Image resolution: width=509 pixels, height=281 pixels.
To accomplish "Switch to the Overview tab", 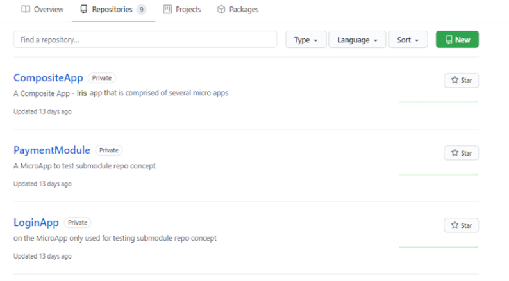I will [x=48, y=10].
